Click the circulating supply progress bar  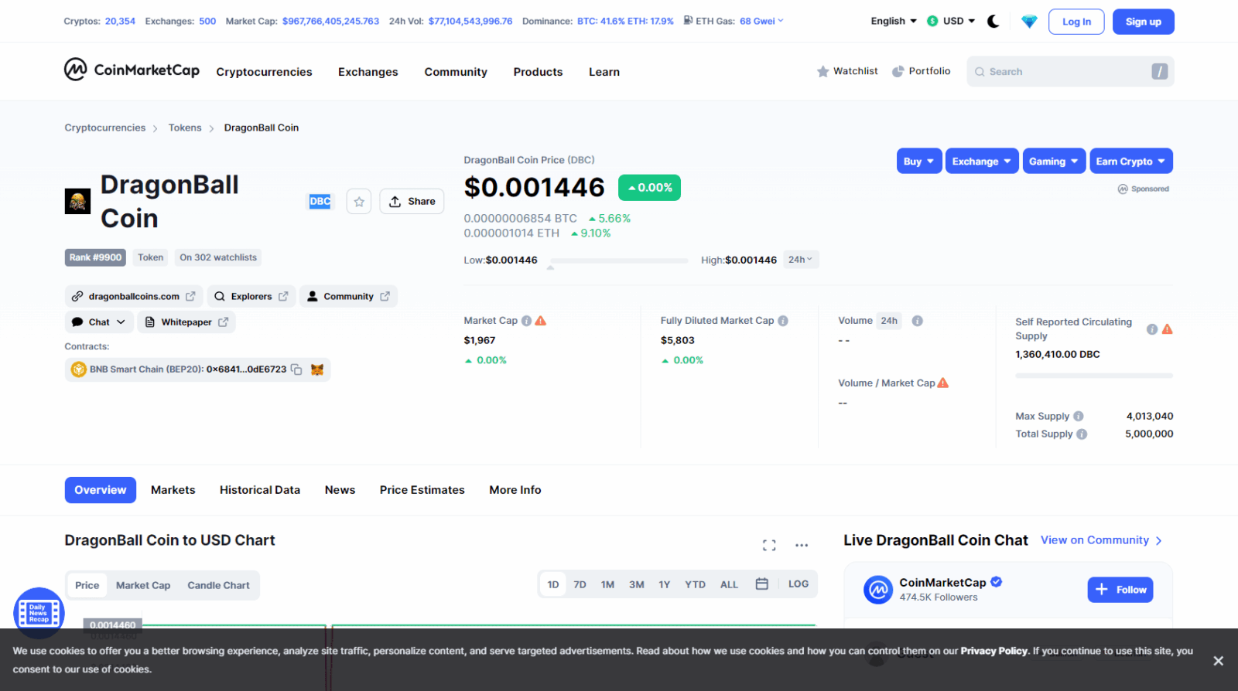point(1094,376)
